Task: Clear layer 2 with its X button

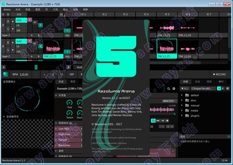Action: tap(3, 46)
